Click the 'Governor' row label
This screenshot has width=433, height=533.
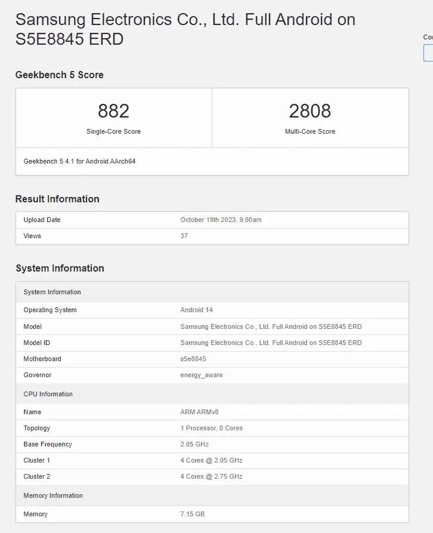click(x=38, y=375)
